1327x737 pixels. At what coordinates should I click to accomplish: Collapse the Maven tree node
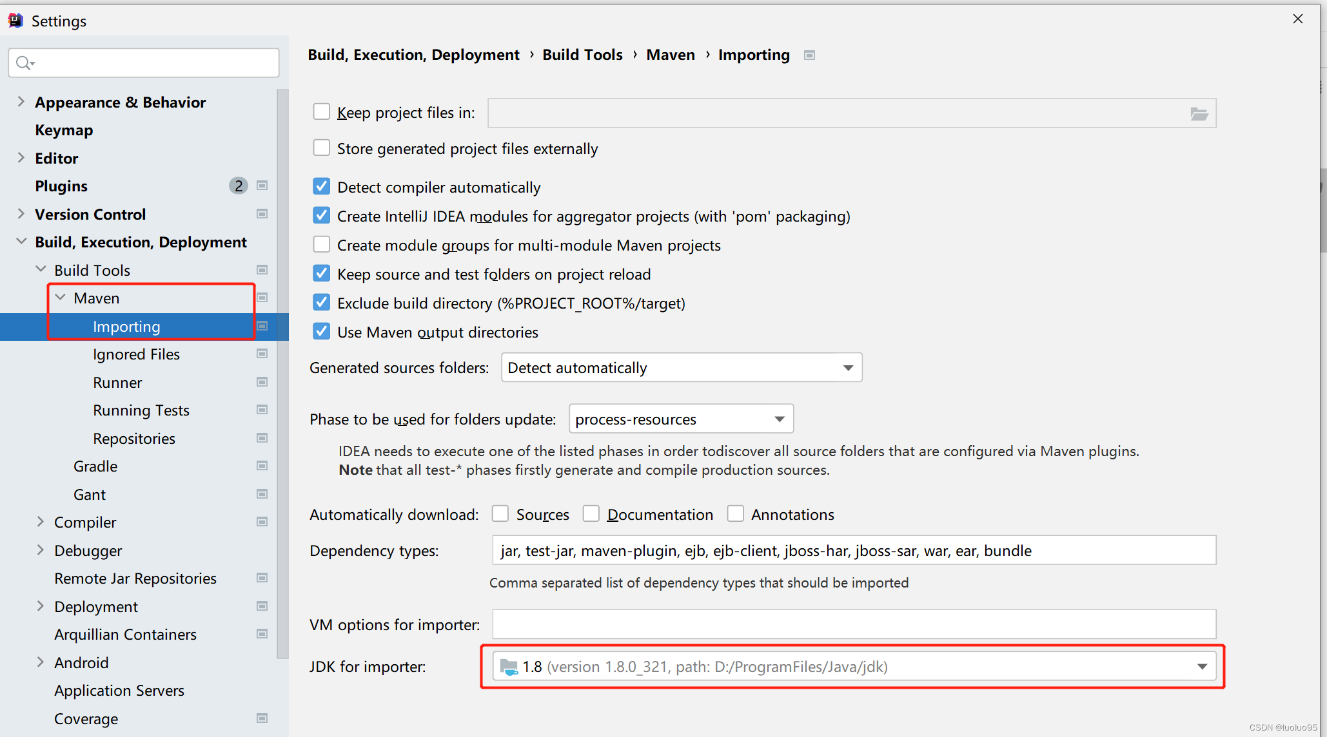click(61, 298)
